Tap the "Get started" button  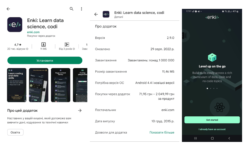(212, 120)
